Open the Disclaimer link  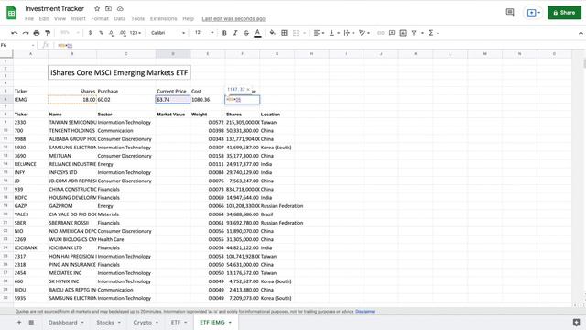point(365,312)
